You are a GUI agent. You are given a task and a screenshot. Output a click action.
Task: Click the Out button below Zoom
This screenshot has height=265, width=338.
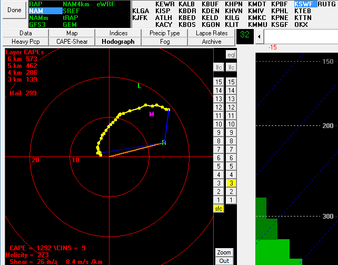pos(224,261)
